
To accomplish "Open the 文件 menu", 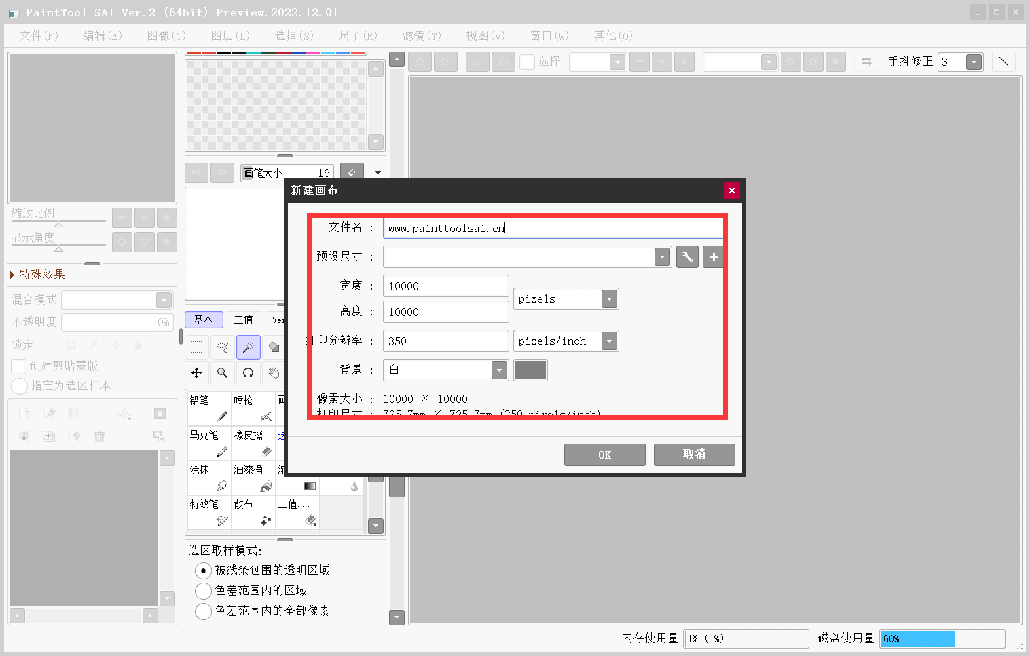I will (39, 35).
